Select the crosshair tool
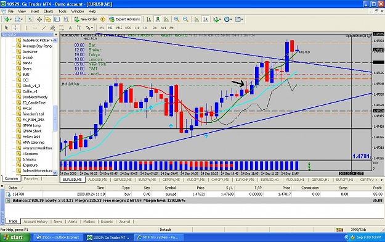The image size is (385, 242). (x=15, y=28)
